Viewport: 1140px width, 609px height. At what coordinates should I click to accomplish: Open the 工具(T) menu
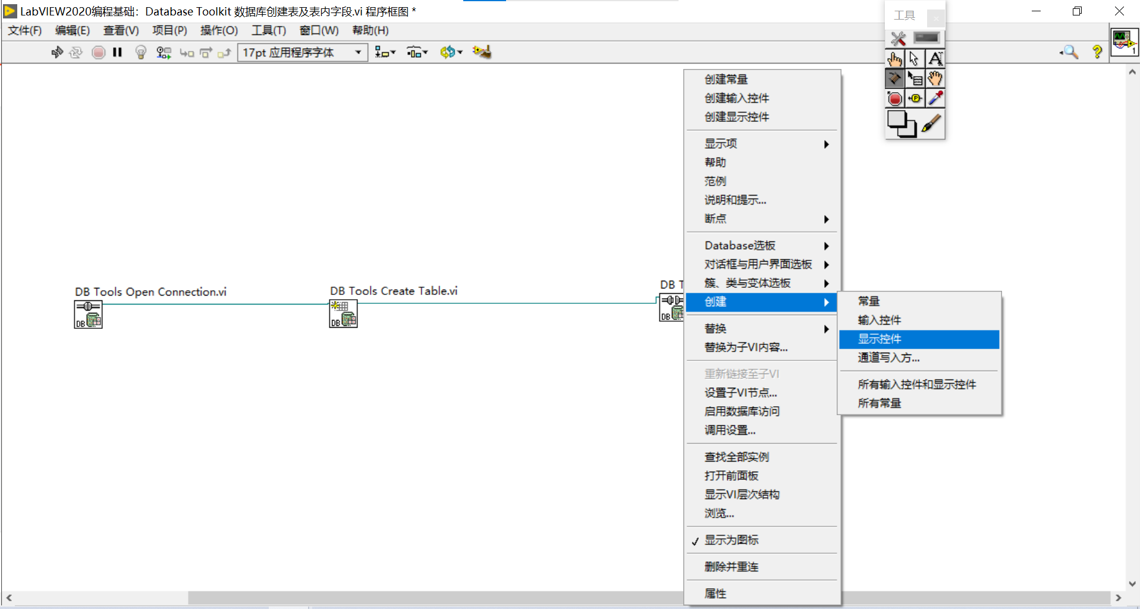(x=268, y=30)
